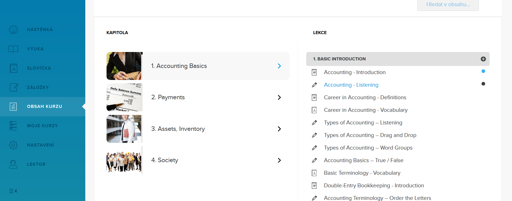Open the Accounting - Listening lesson link

click(351, 85)
